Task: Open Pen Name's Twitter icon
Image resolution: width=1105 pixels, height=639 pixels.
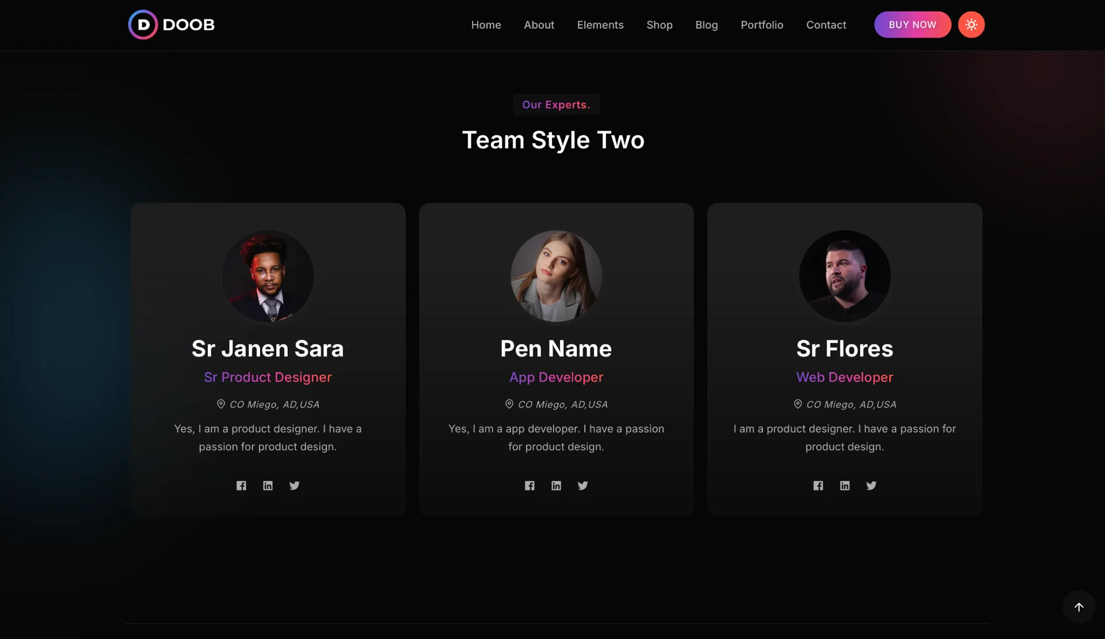Action: [582, 486]
